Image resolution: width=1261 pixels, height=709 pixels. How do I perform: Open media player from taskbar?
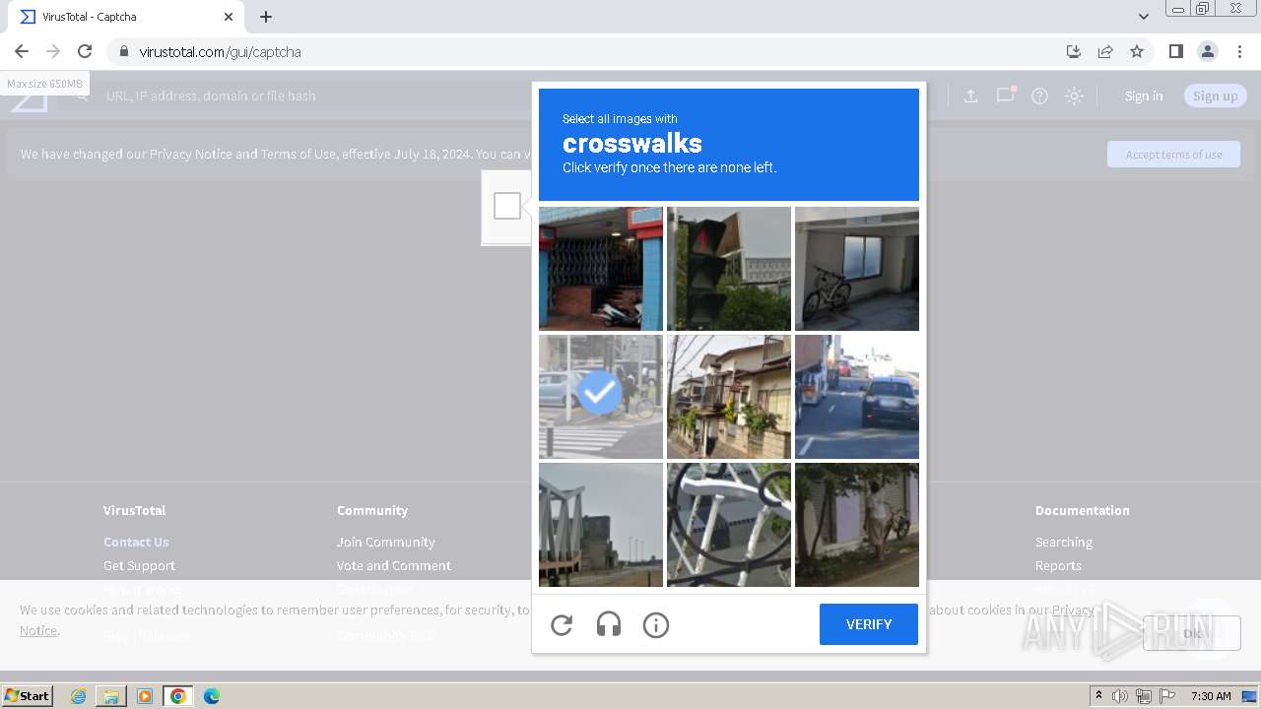pyautogui.click(x=145, y=696)
